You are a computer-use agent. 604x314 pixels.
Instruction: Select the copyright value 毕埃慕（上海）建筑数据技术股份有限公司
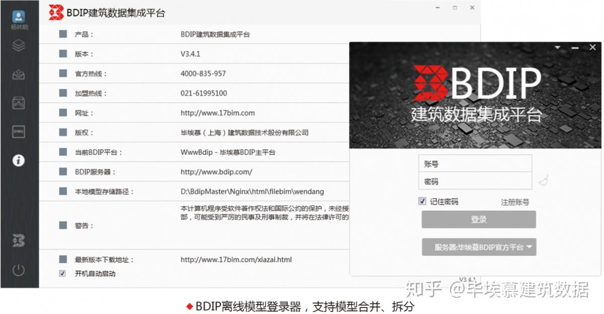pos(245,133)
